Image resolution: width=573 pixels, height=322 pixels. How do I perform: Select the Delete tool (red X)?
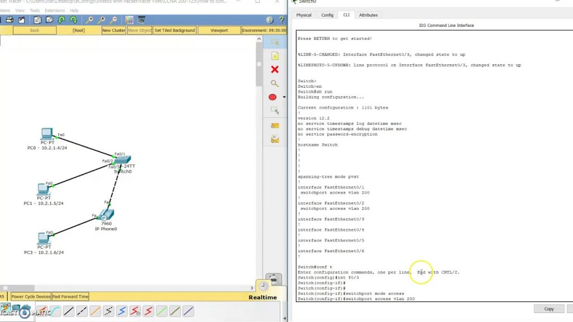[274, 69]
